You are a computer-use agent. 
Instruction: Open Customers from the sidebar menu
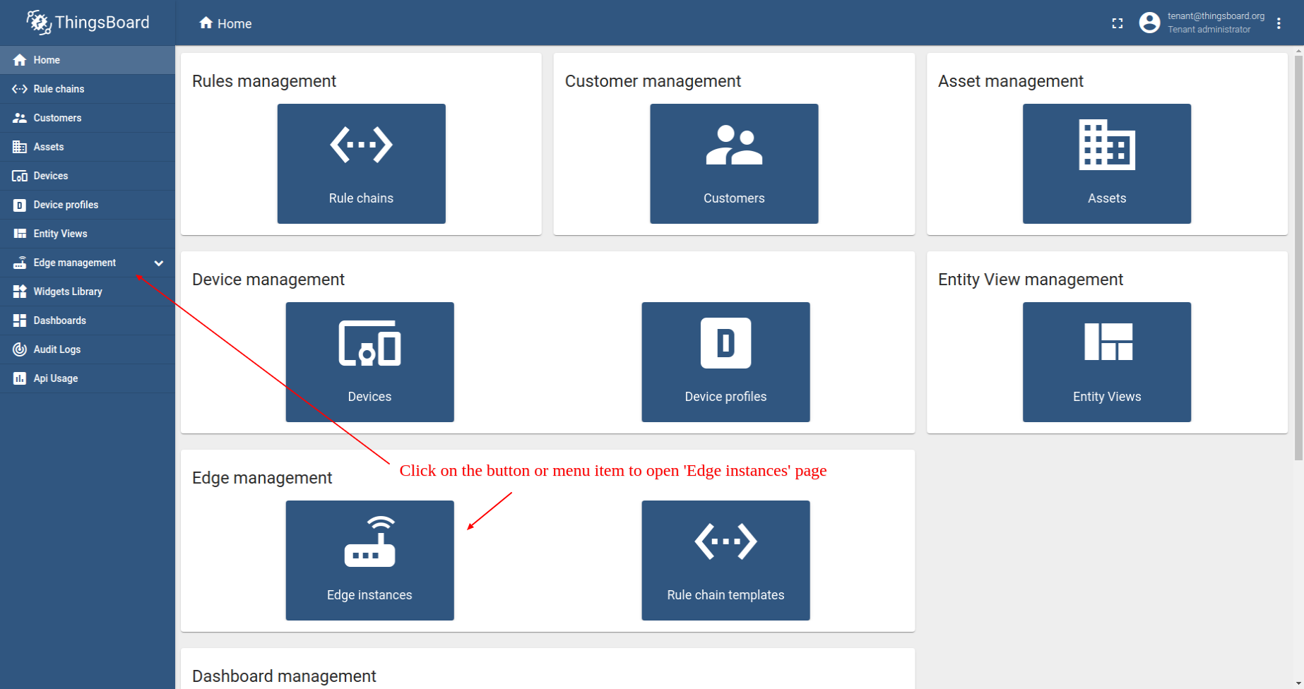point(88,118)
